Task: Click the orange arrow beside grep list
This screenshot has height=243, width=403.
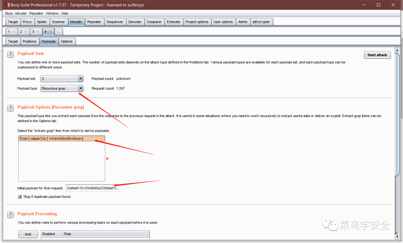Action: click(x=108, y=158)
